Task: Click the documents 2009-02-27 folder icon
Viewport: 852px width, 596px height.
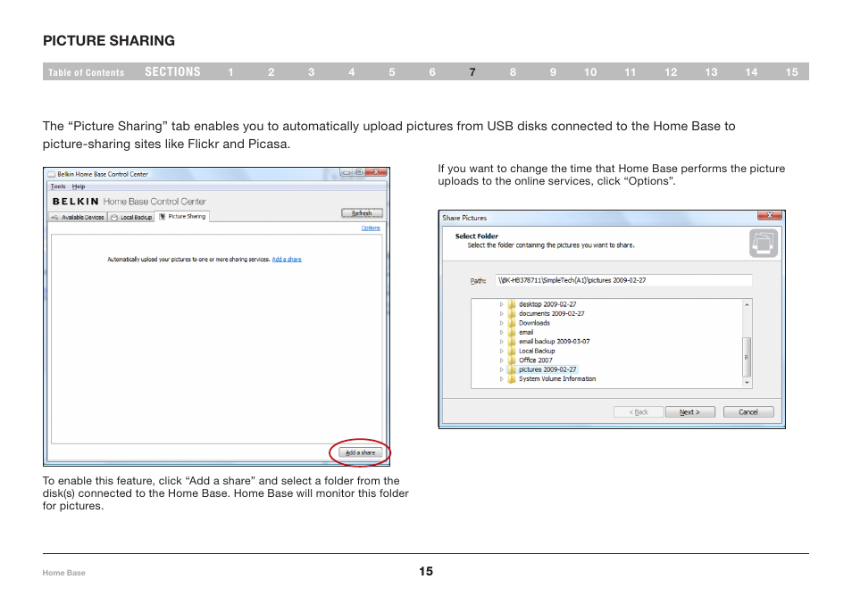Action: click(512, 314)
